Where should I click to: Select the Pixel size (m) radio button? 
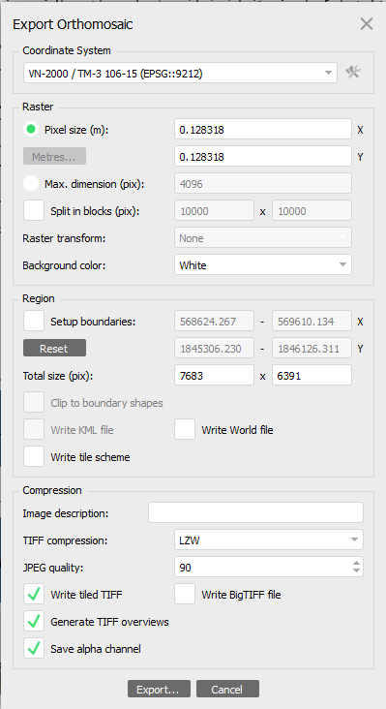click(x=31, y=130)
